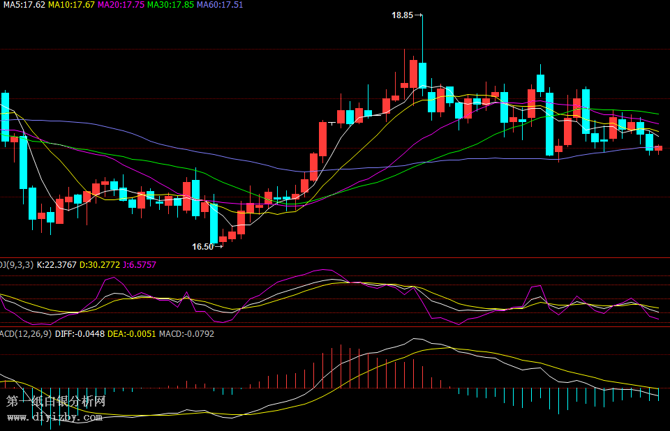The height and width of the screenshot is (431, 670).
Task: Click the J:6.5757 value
Action: pos(140,265)
